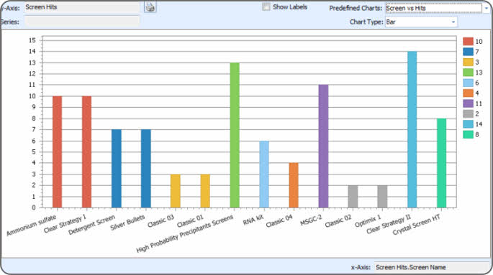This screenshot has width=493, height=275.
Task: Click the teal legend swatch for 8
Action: pos(468,134)
